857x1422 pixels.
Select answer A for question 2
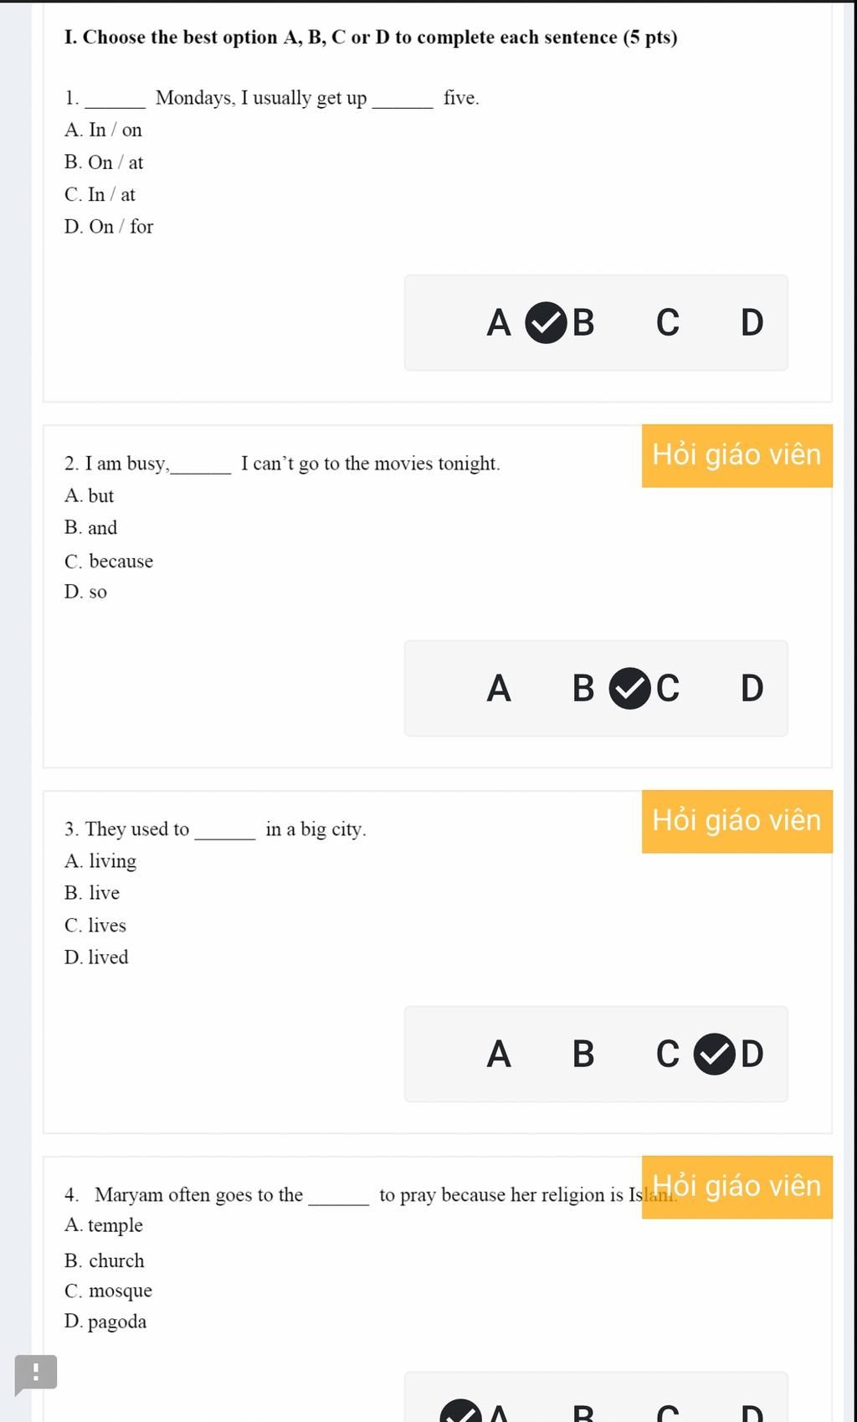pyautogui.click(x=499, y=688)
